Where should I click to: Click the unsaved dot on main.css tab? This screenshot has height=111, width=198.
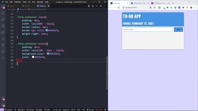[48, 6]
